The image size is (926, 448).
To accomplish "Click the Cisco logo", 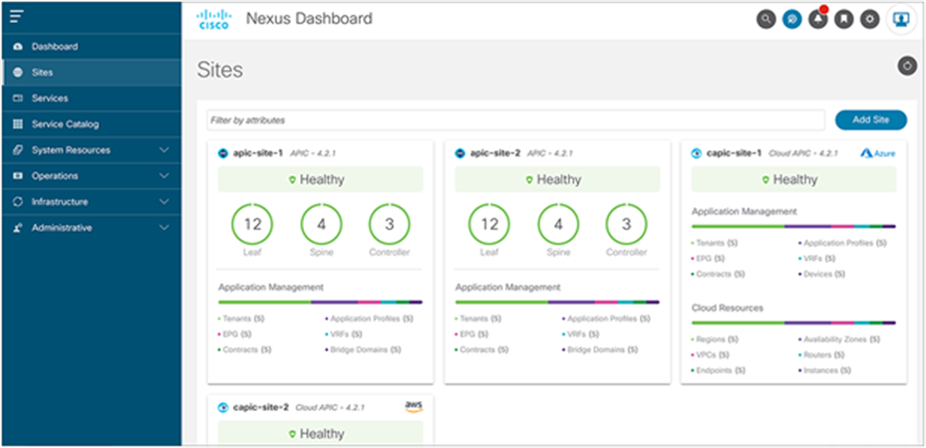I will pos(213,19).
